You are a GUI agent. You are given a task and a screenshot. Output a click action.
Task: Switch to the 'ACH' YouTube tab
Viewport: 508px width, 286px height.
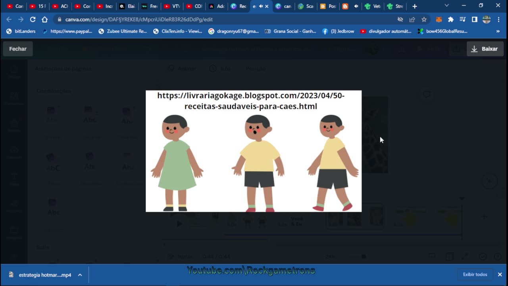60,6
